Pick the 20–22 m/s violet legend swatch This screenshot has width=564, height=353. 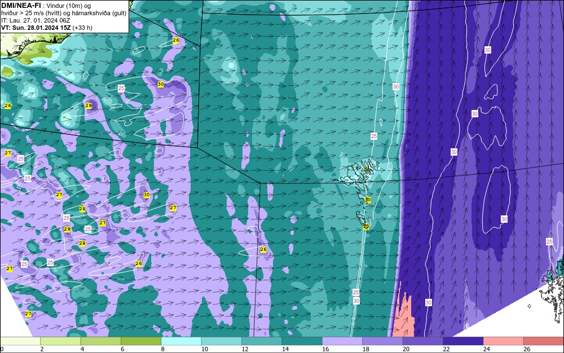pyautogui.click(x=423, y=341)
